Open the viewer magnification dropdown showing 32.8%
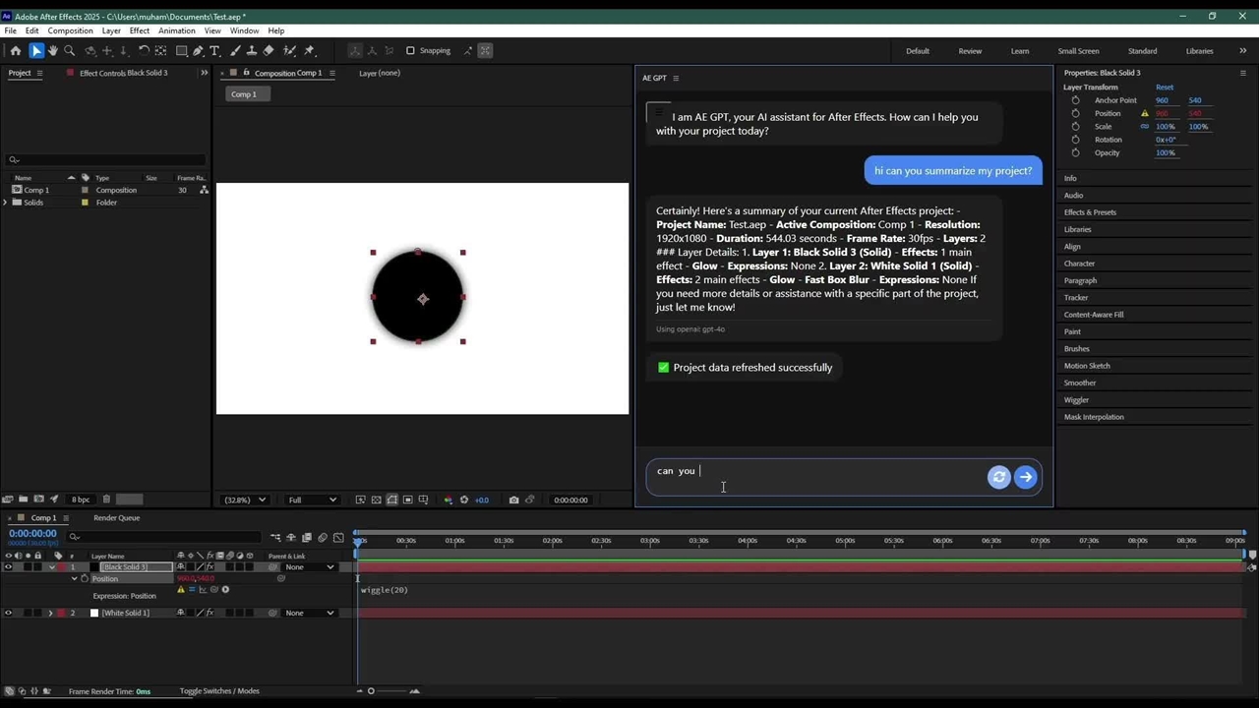The width and height of the screenshot is (1259, 708). click(x=244, y=500)
